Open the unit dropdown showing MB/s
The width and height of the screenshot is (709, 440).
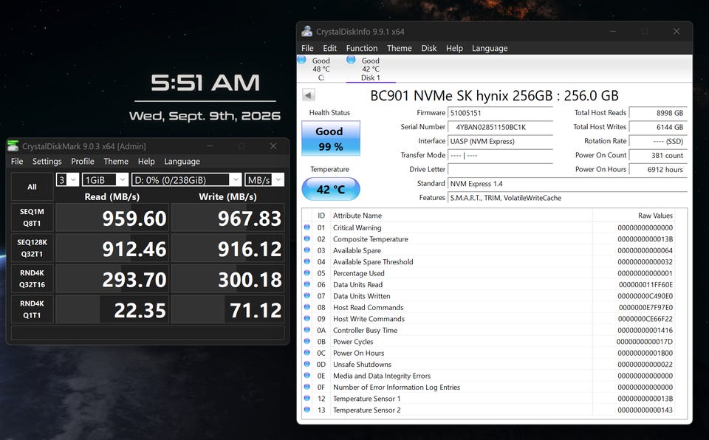coord(264,179)
